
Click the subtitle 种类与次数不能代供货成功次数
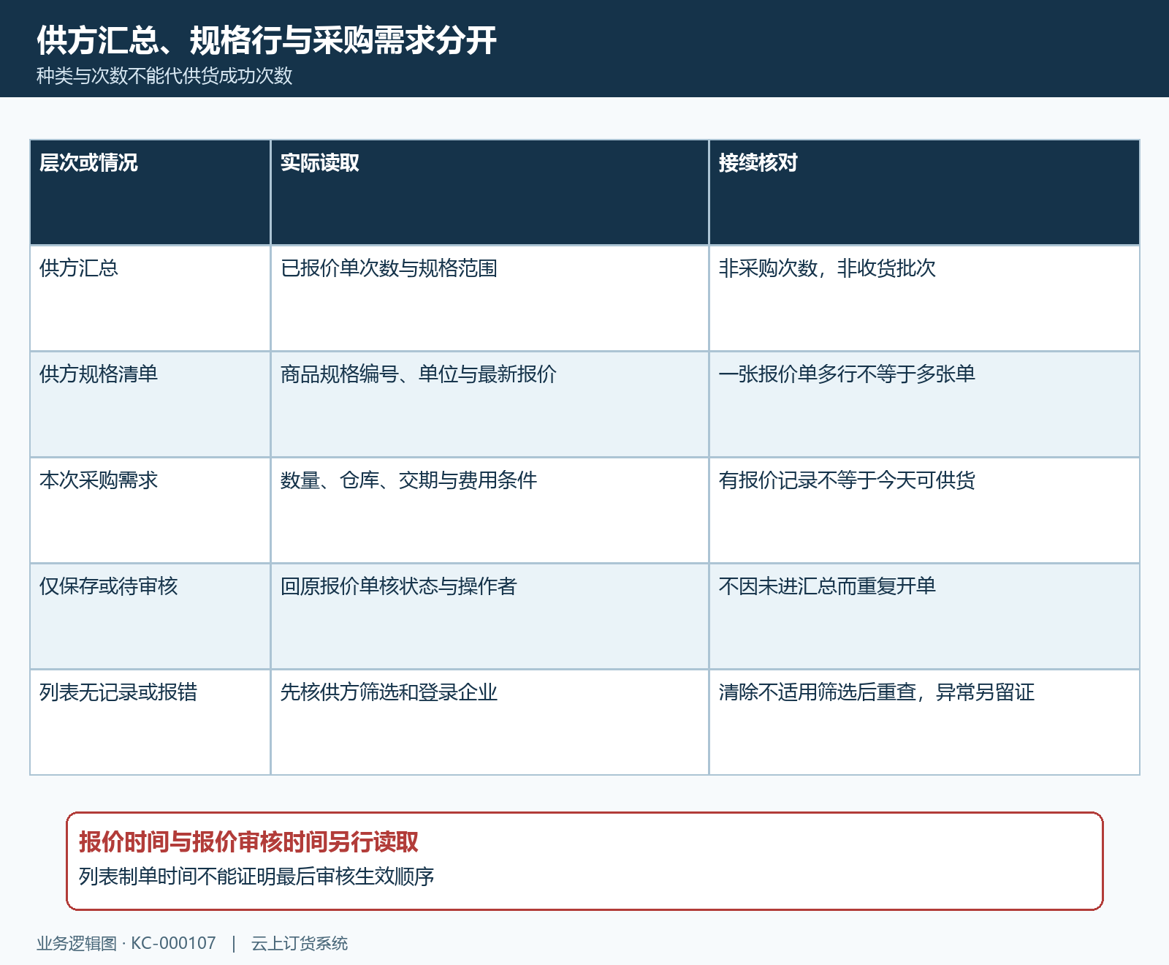[x=164, y=76]
